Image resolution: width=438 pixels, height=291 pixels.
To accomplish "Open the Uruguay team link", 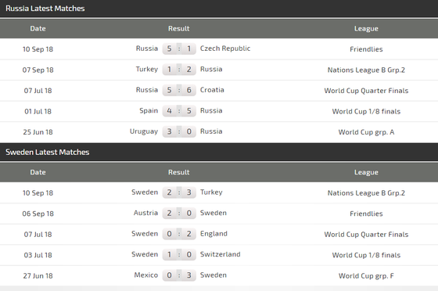I will (144, 131).
